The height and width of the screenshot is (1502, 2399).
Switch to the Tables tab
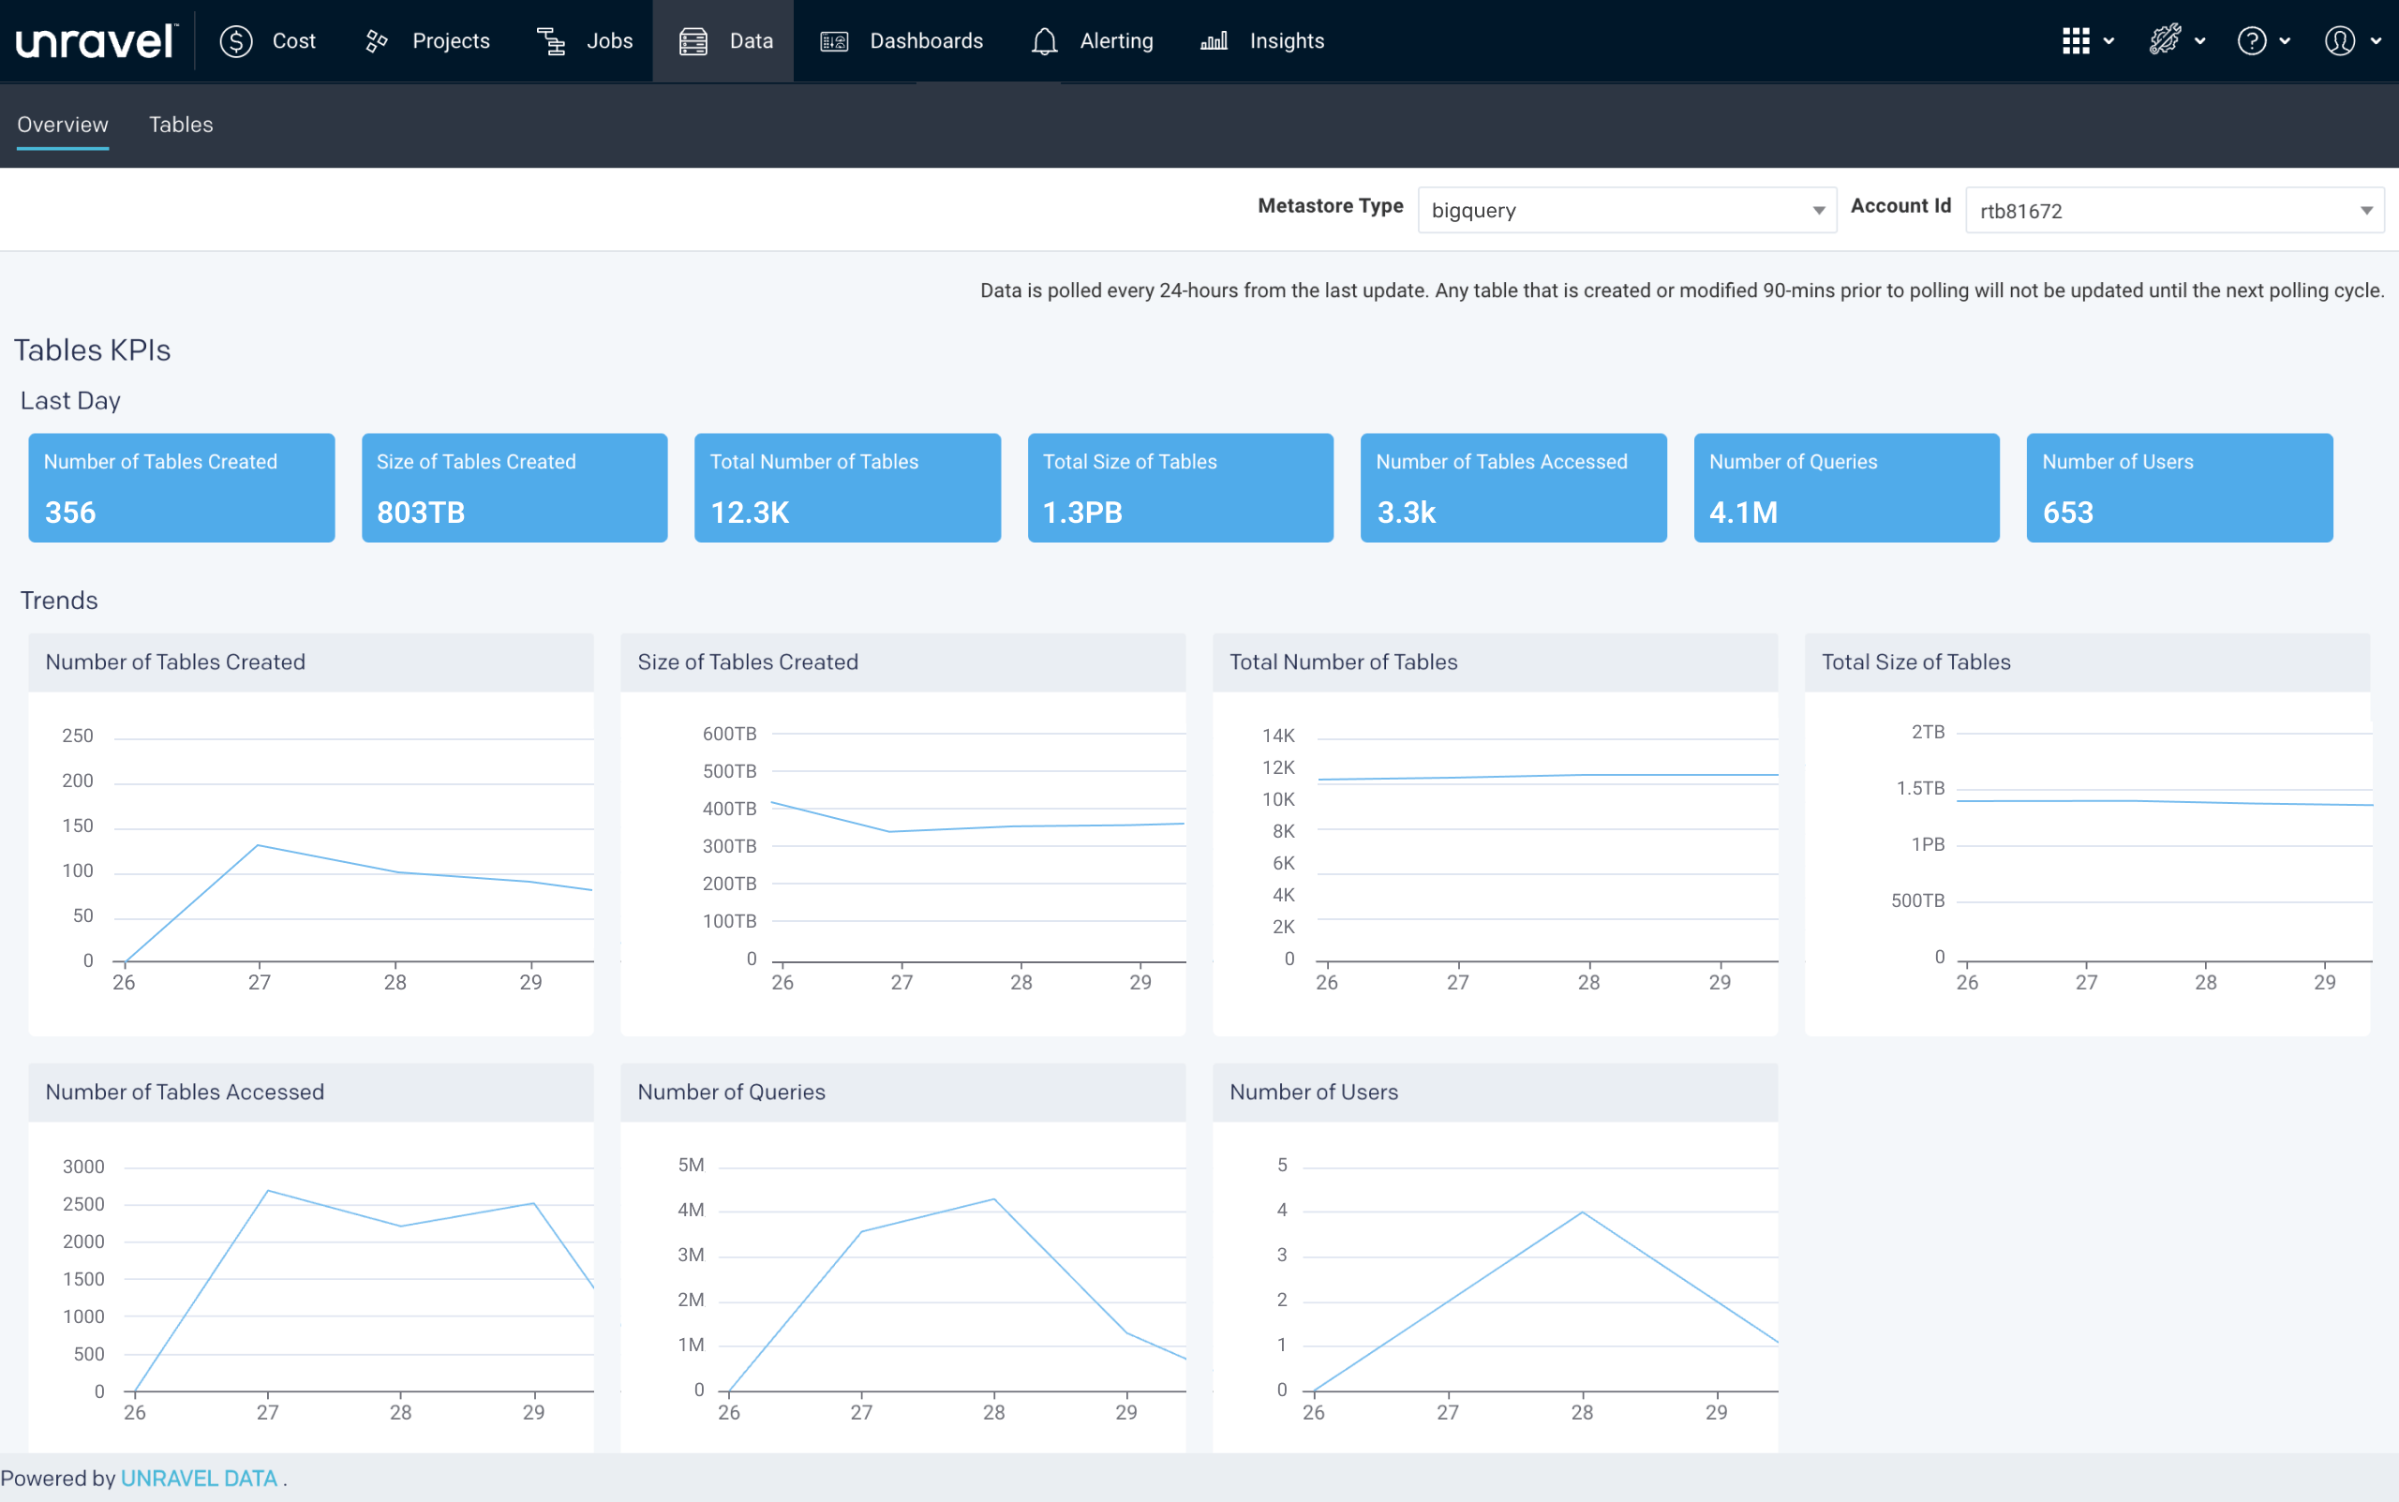[181, 125]
